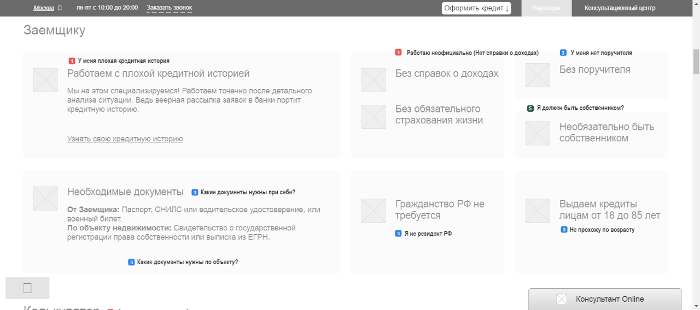The width and height of the screenshot is (700, 310).
Task: Click the page's vertical scrollbar thumb
Action: pyautogui.click(x=696, y=62)
